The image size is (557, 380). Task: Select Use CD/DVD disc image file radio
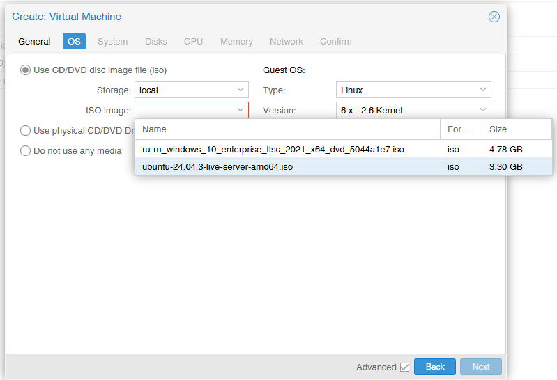pyautogui.click(x=25, y=70)
